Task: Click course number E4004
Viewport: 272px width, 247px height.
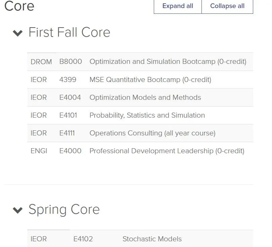Action: (x=70, y=97)
